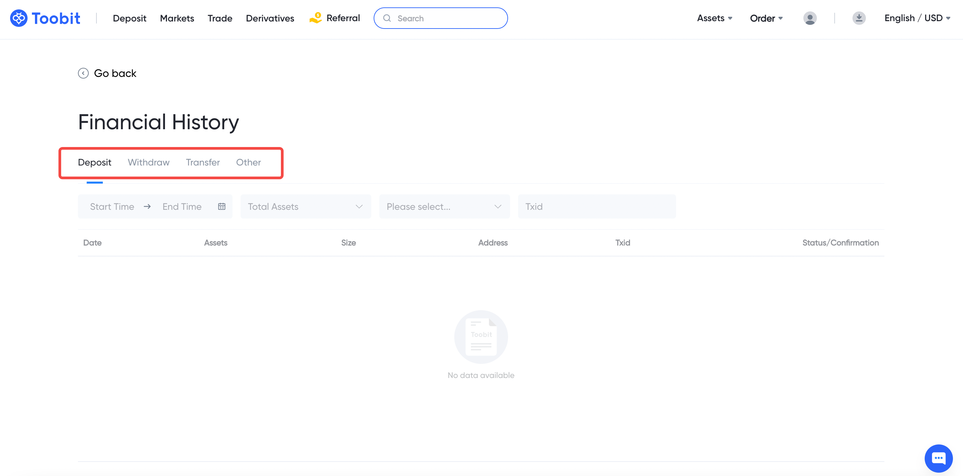Select the Other history tab

click(x=248, y=162)
